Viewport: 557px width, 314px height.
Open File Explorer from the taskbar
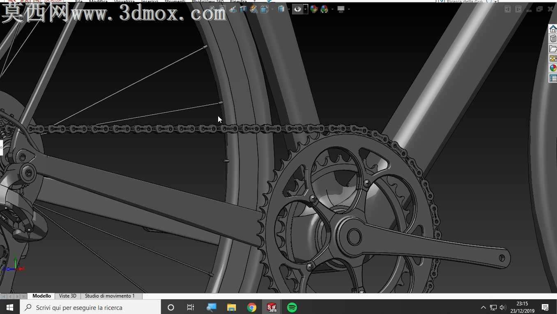232,307
